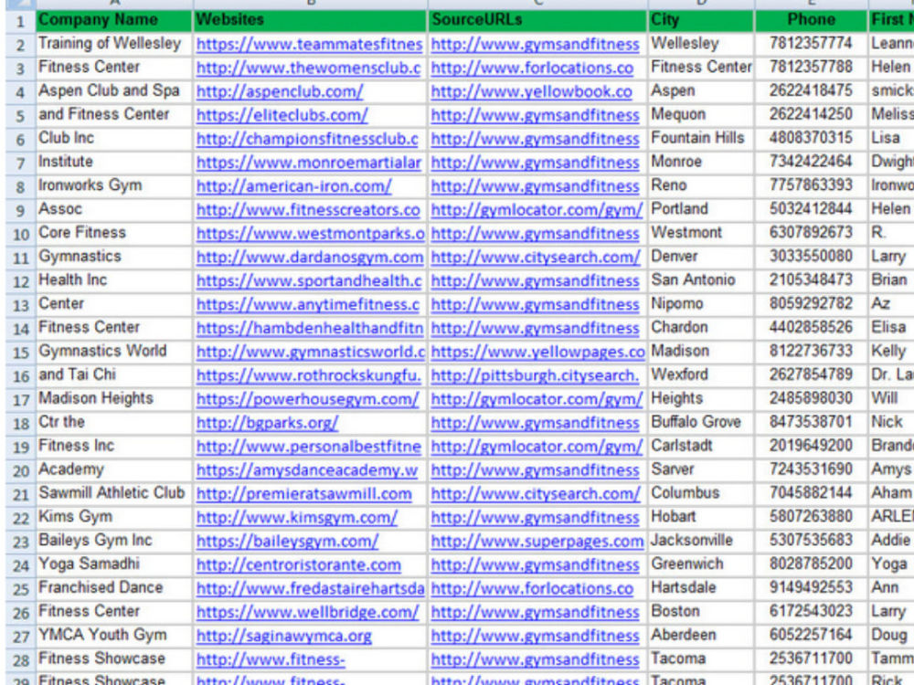Image resolution: width=914 pixels, height=685 pixels.
Task: Select phone cell 9149492553
Action: point(812,587)
